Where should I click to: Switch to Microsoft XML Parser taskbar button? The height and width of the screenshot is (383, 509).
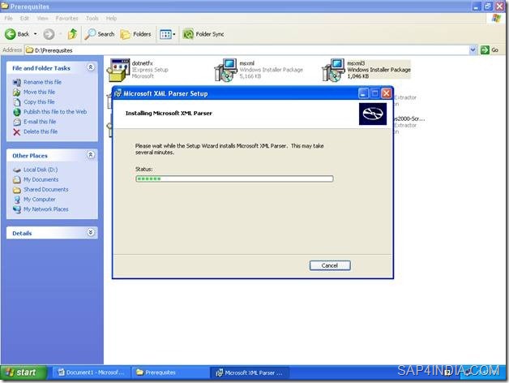click(250, 372)
